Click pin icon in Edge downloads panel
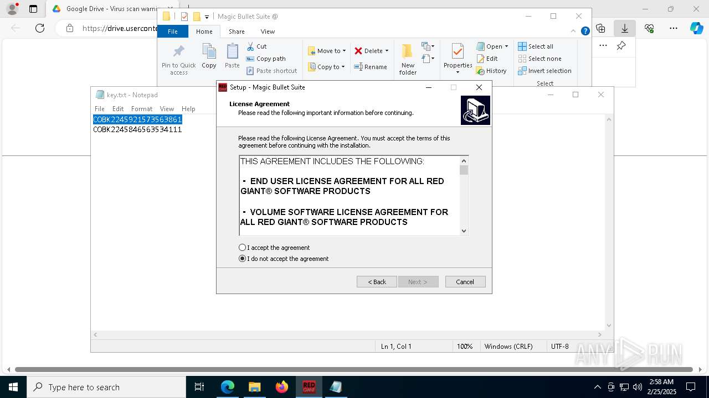The image size is (709, 398). pyautogui.click(x=621, y=46)
